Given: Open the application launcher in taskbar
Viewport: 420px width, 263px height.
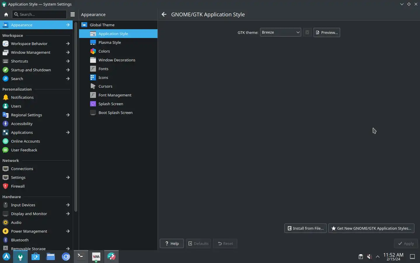Looking at the screenshot, I should click(x=6, y=257).
